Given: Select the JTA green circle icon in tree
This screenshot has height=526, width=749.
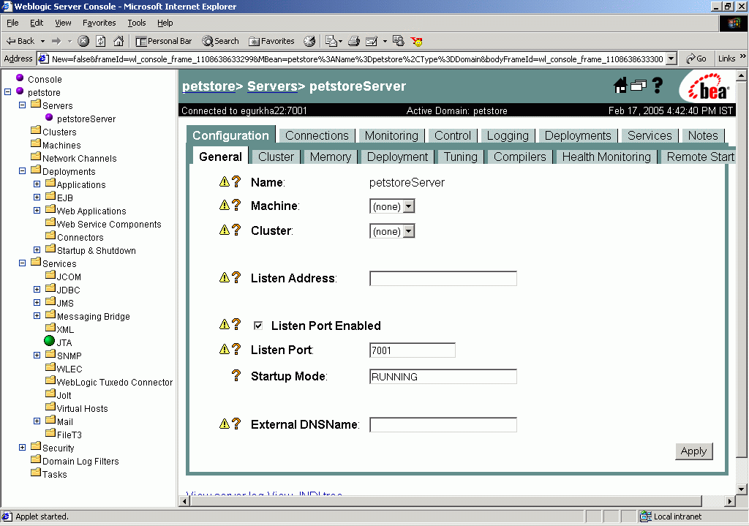Looking at the screenshot, I should (x=49, y=341).
